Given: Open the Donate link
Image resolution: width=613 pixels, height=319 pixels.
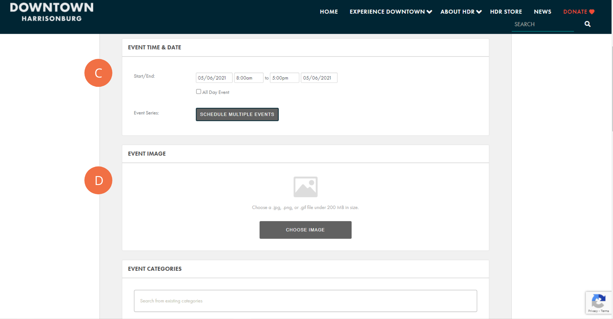Looking at the screenshot, I should coord(579,12).
